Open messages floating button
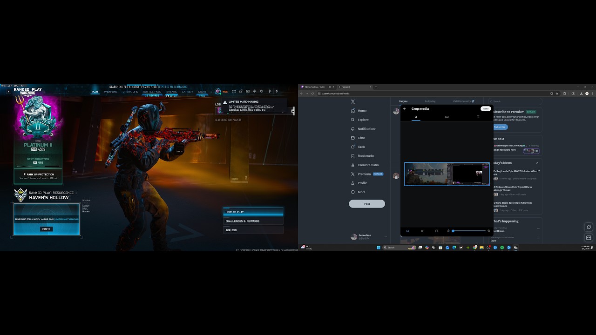Screen dimensions: 596x335 coord(589,238)
